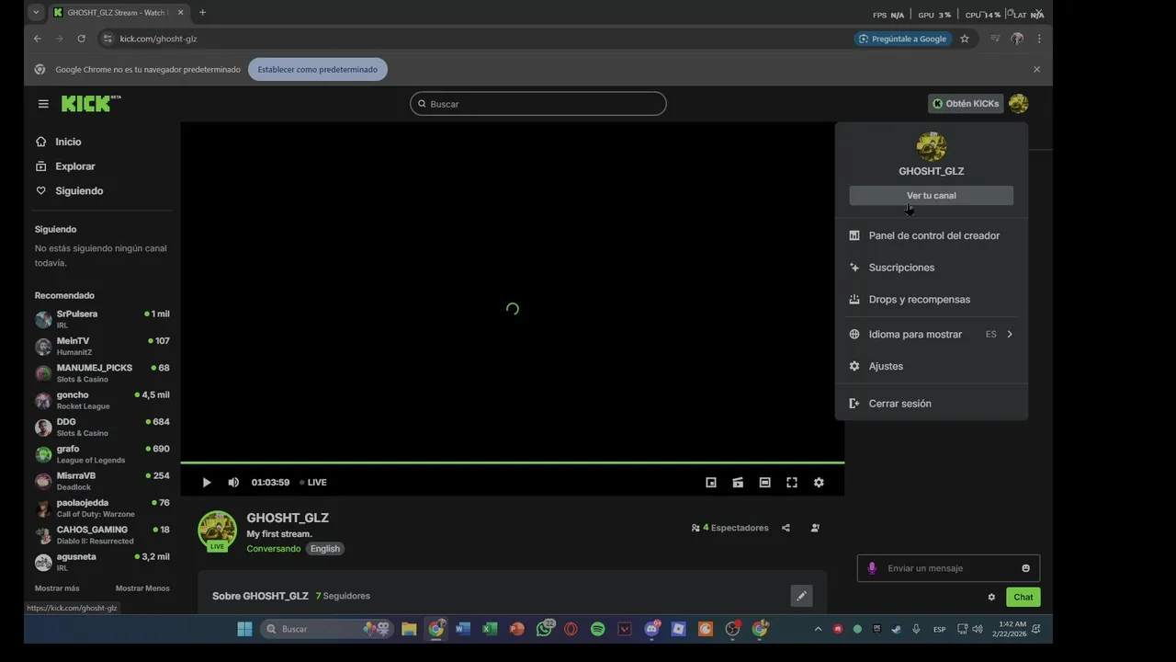Open recommended channel SrPulsera
Screen dimensions: 1176x662
coord(102,319)
